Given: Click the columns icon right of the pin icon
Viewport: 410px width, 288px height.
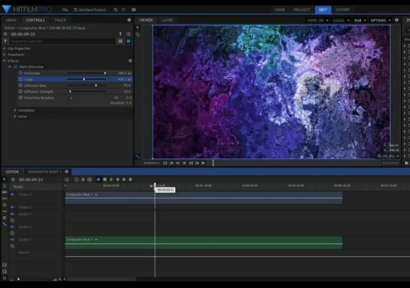Looking at the screenshot, I should coord(128,34).
